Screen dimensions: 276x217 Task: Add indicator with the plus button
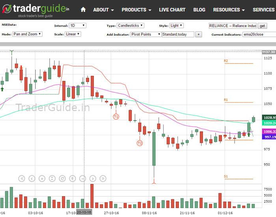199,34
